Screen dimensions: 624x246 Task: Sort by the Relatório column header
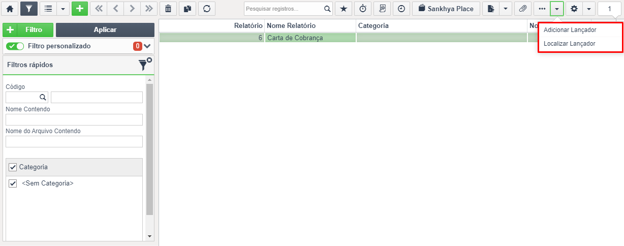pos(212,25)
